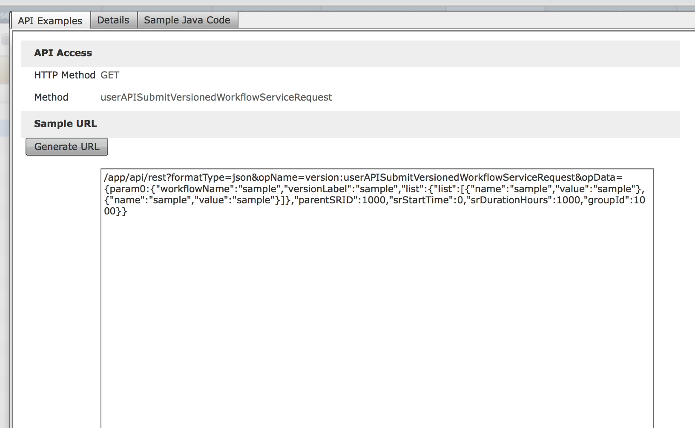The image size is (695, 428).
Task: Click the API Access section header
Action: click(350, 53)
